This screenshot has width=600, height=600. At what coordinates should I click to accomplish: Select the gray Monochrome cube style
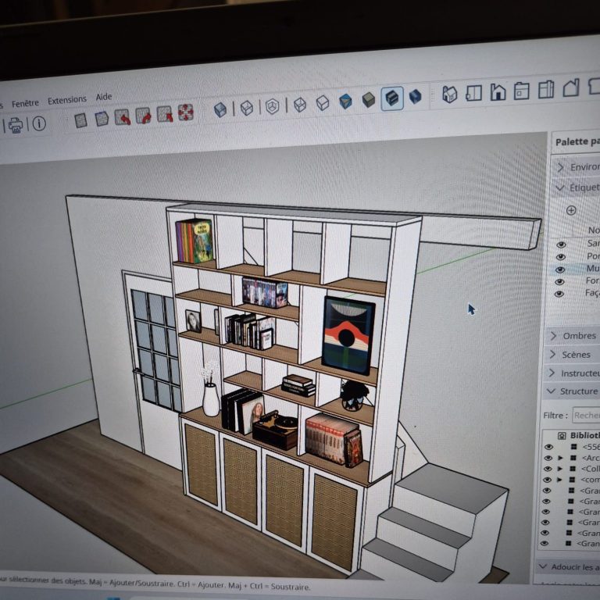[x=368, y=100]
